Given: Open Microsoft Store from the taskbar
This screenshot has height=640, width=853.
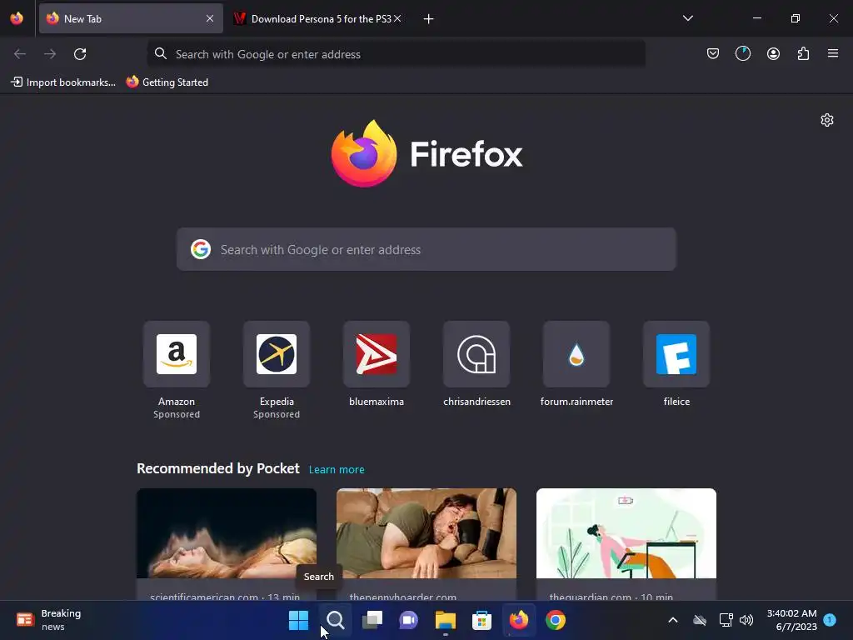Looking at the screenshot, I should tap(481, 620).
